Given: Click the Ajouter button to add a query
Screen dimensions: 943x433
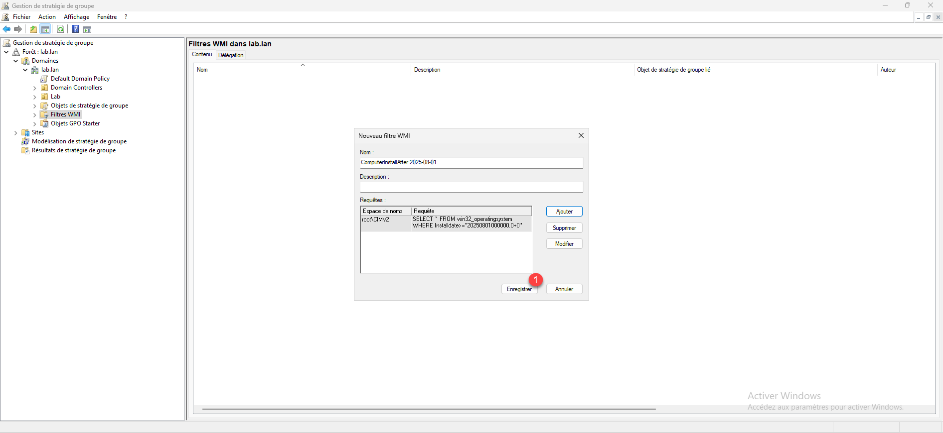Looking at the screenshot, I should point(564,212).
